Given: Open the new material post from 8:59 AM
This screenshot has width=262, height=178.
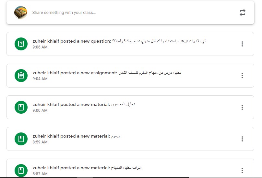Looking at the screenshot, I should click(x=130, y=139).
